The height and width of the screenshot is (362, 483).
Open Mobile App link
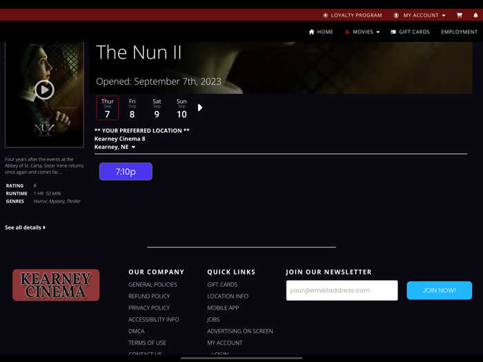223,308
